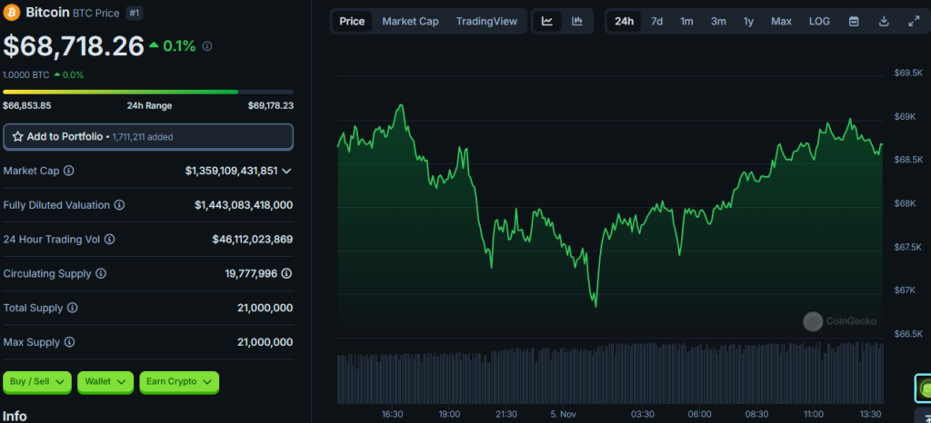Switch to line chart view icon
This screenshot has height=423, width=931.
[x=547, y=21]
